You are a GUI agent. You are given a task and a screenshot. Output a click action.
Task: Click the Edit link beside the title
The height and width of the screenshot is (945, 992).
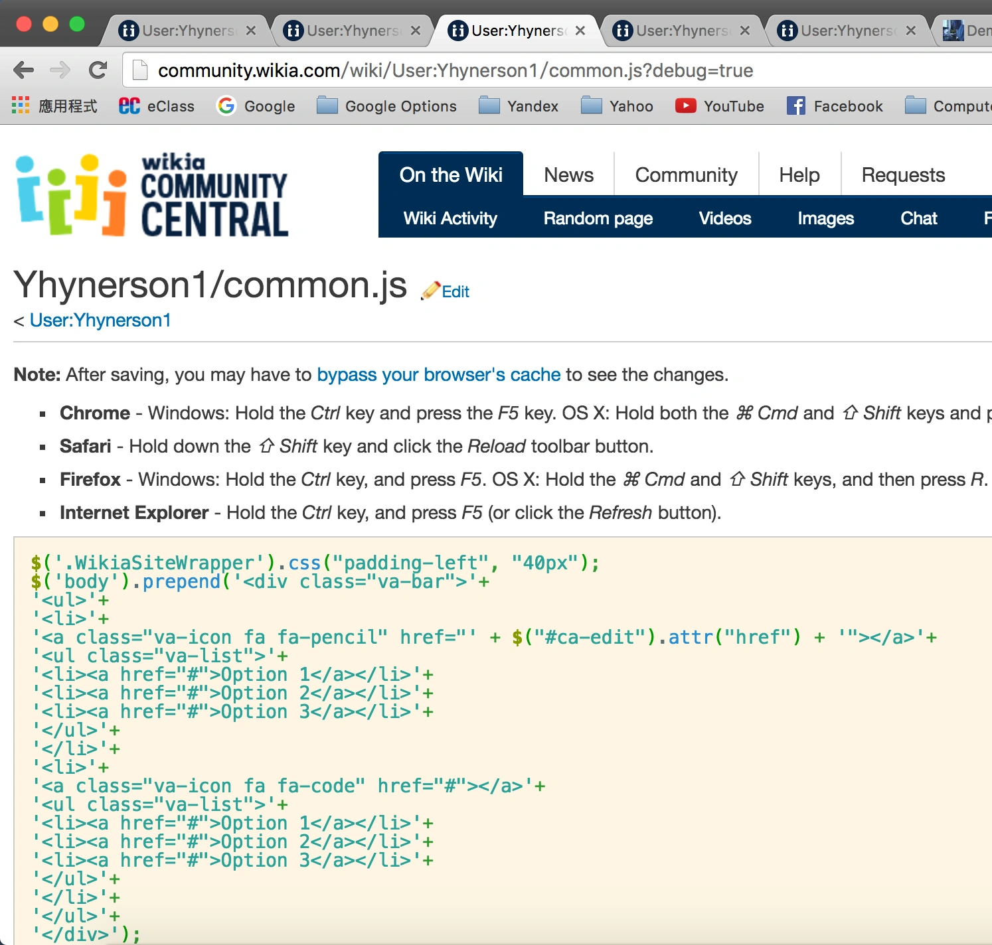click(455, 292)
